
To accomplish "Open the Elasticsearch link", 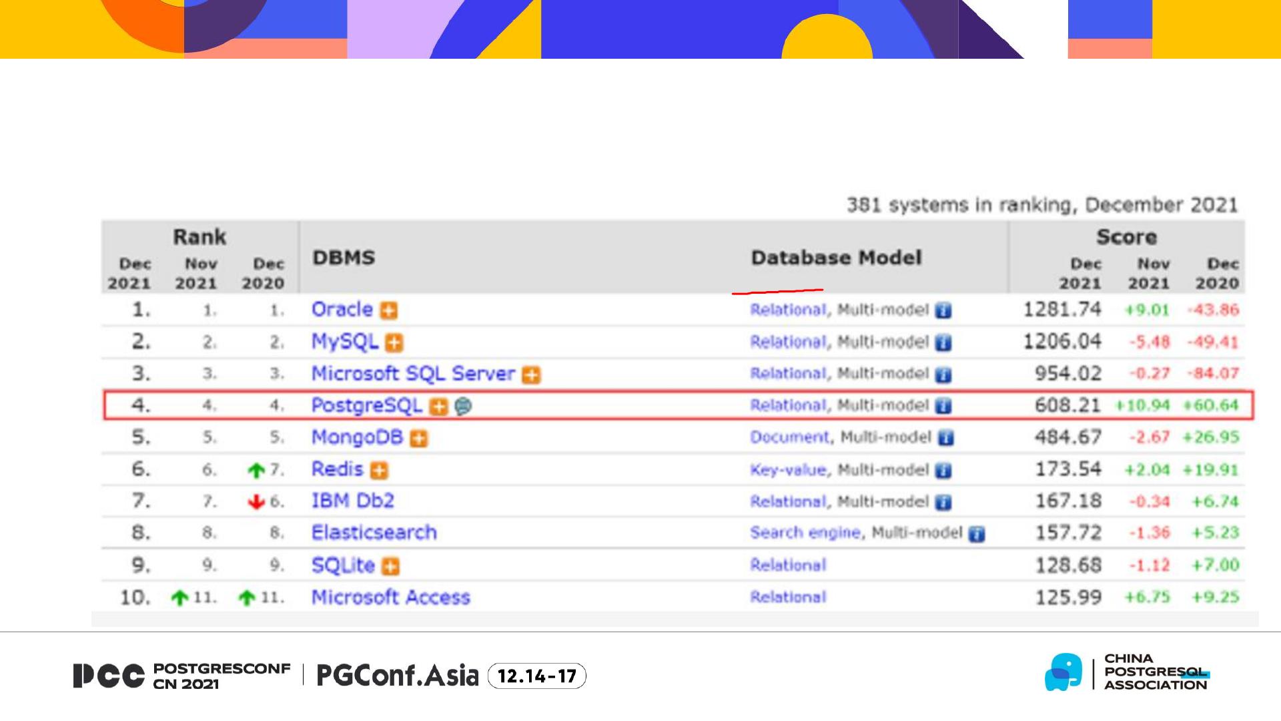I will point(374,533).
